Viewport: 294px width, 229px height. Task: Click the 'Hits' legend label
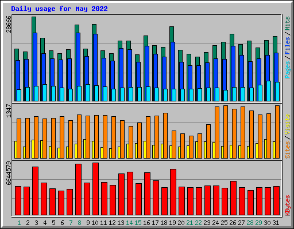pyautogui.click(x=288, y=23)
